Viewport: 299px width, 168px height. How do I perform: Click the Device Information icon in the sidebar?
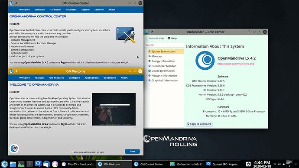(x=149, y=71)
